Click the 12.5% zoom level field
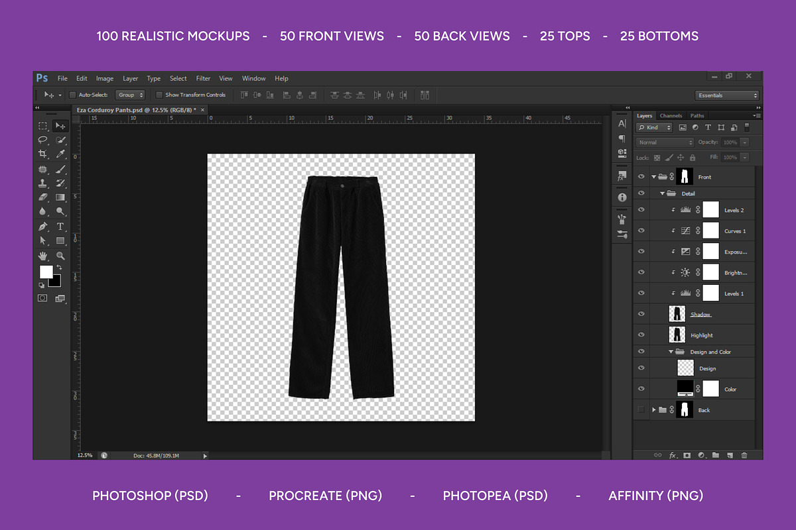This screenshot has height=530, width=796. [85, 456]
